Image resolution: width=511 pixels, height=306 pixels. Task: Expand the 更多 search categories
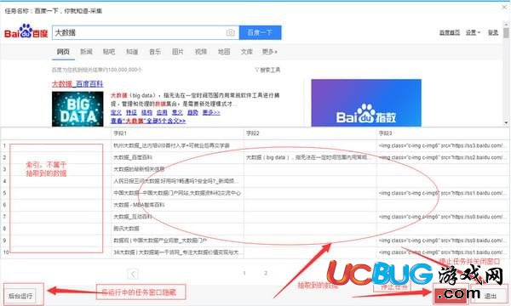(x=269, y=51)
